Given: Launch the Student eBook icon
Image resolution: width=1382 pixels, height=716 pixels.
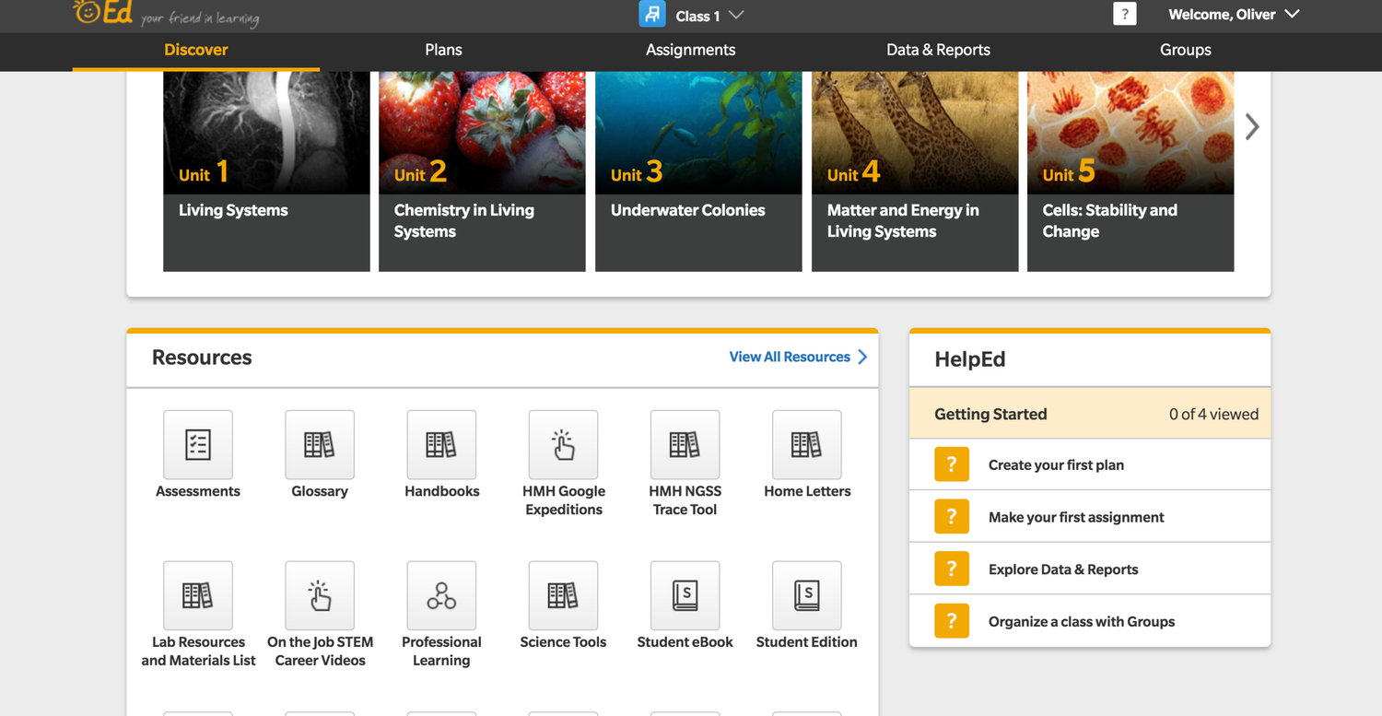Looking at the screenshot, I should pos(685,596).
